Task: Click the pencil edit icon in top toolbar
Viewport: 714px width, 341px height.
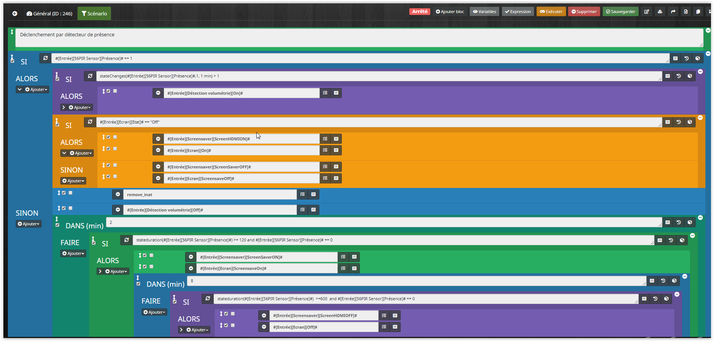Action: 647,12
